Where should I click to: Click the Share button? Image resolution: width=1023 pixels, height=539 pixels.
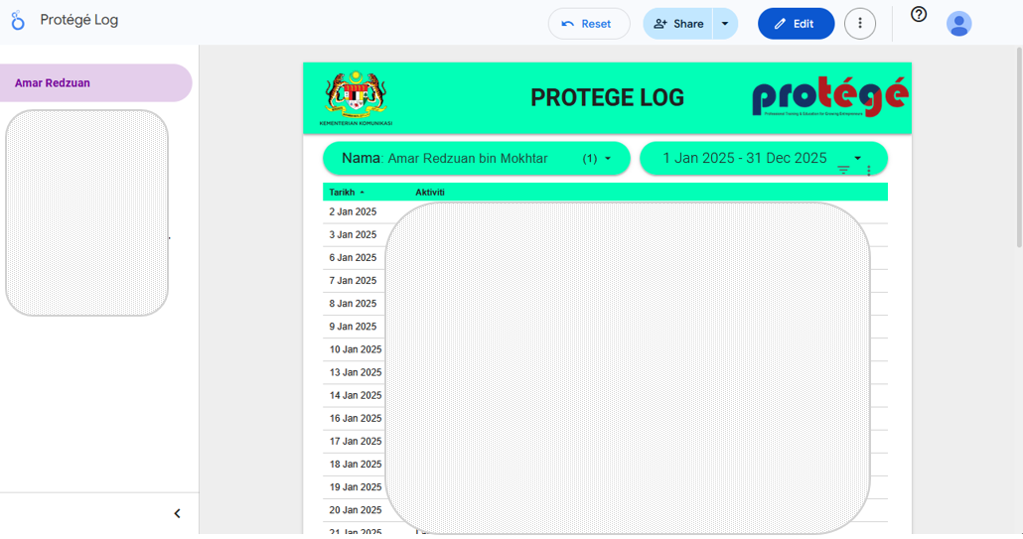[678, 24]
